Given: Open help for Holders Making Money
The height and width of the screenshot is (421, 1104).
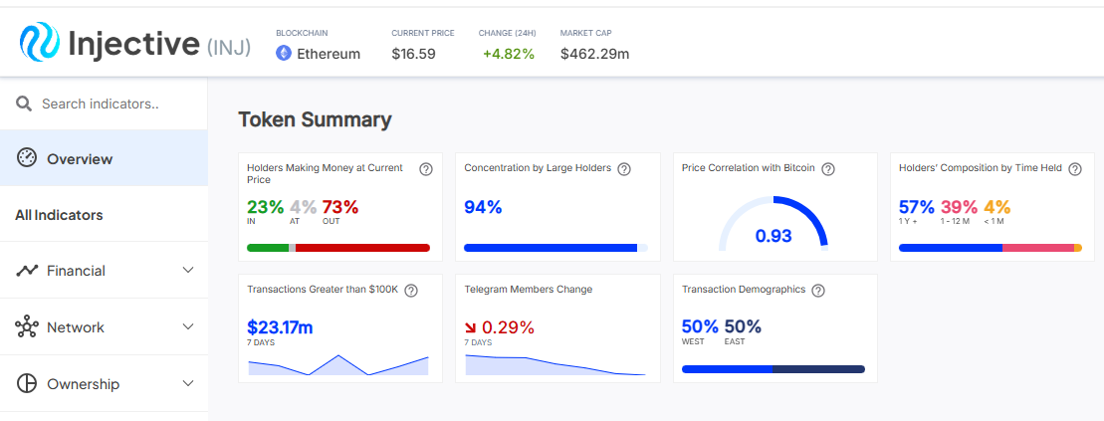Looking at the screenshot, I should 426,169.
